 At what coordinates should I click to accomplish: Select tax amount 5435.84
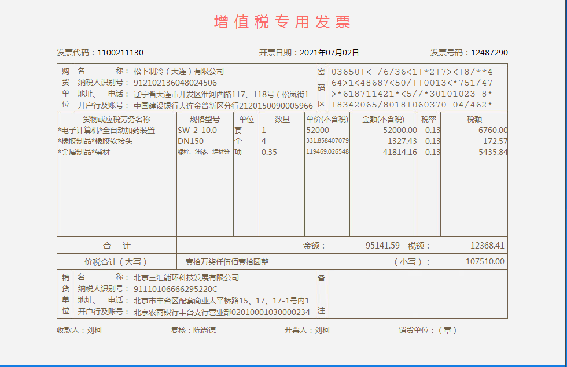click(493, 152)
